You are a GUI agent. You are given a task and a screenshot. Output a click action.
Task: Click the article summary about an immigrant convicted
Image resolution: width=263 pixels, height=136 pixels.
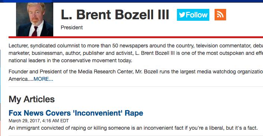click(x=133, y=128)
